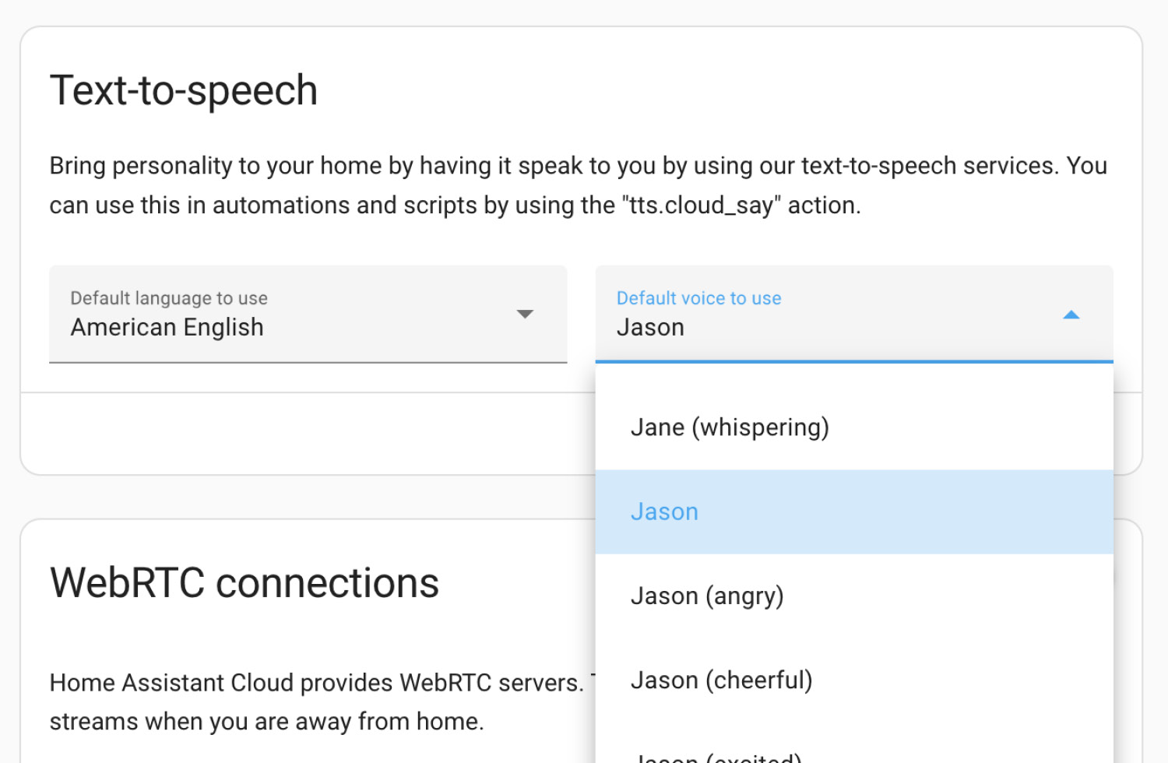Image resolution: width=1168 pixels, height=763 pixels.
Task: Open the Default language dropdown
Action: [x=308, y=315]
